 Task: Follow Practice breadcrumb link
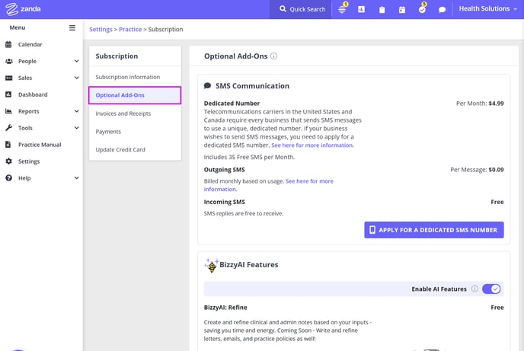coord(130,30)
